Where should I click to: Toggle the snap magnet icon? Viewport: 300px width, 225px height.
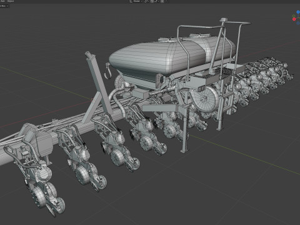click(152, 1)
